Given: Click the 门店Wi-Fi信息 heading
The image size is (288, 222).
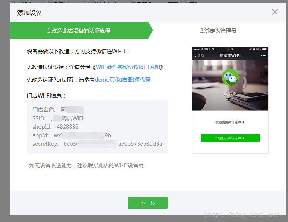Looking at the screenshot, I should [46, 96].
